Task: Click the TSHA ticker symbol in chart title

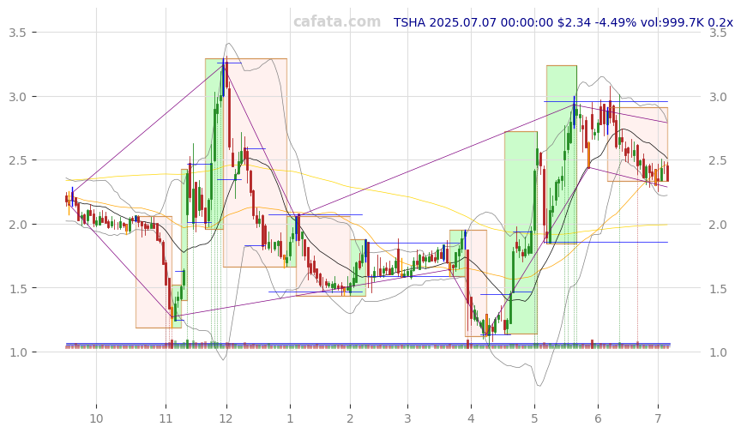Action: coord(410,22)
